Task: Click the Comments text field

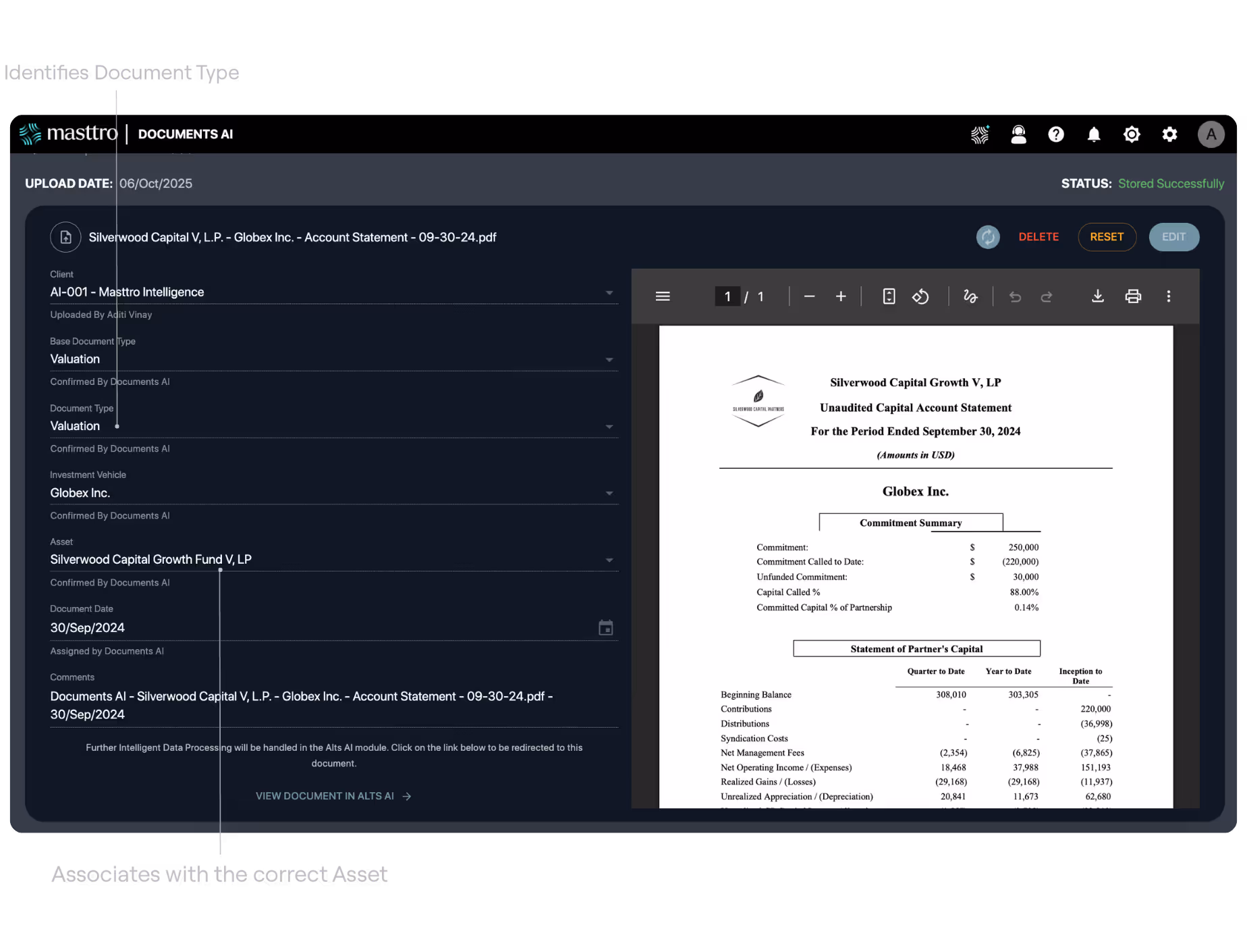Action: 333,705
